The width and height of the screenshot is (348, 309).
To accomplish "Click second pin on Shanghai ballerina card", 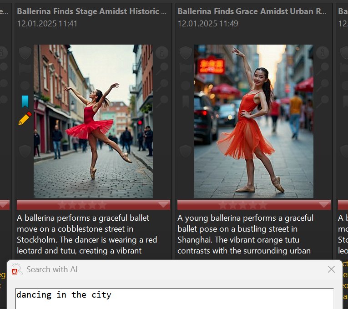I will click(x=323, y=85).
